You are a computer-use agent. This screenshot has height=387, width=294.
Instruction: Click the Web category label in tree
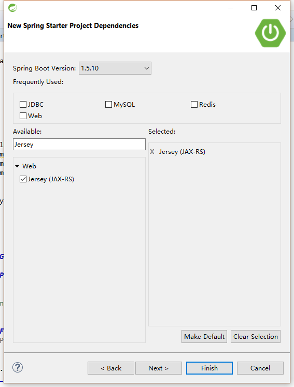(x=29, y=166)
